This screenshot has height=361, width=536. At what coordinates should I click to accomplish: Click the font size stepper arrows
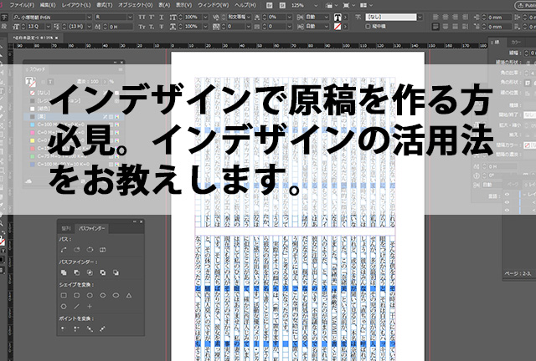click(23, 26)
